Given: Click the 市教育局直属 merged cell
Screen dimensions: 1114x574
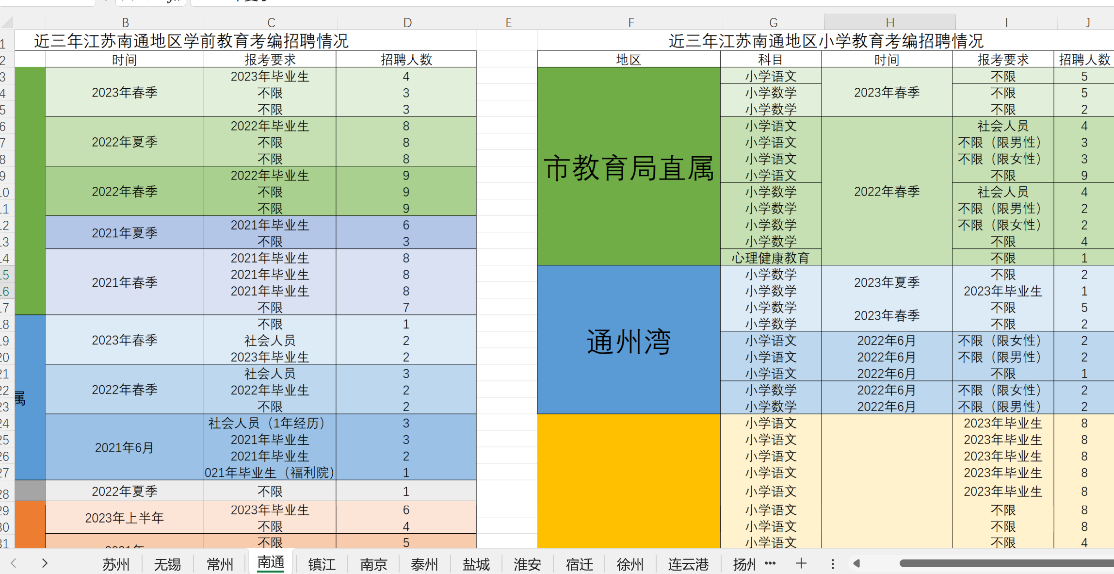Looking at the screenshot, I should click(x=629, y=167).
